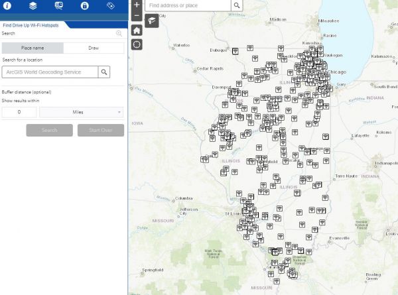Open the Layers list icon

[33, 5]
